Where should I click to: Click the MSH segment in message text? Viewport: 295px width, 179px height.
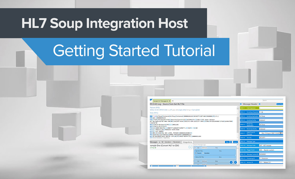[151, 116]
